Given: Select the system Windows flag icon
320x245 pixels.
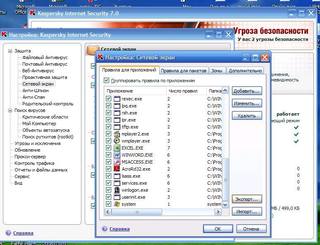Looking at the screenshot, I should [x=117, y=204].
